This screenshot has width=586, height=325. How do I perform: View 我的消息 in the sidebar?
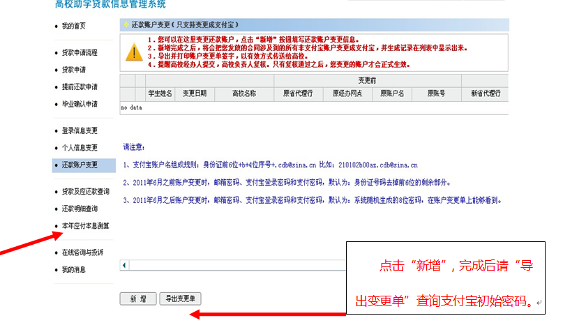(74, 269)
